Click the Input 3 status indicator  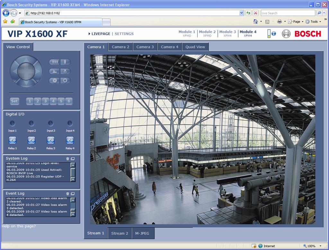(50, 123)
